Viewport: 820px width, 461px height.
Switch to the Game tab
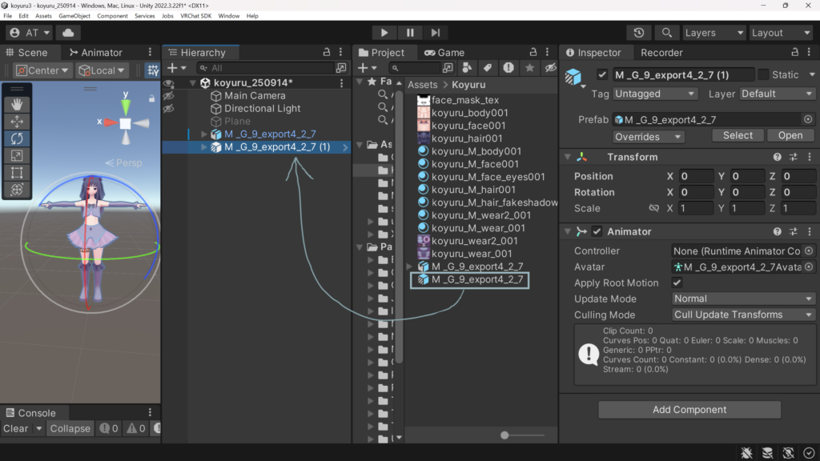coord(444,52)
